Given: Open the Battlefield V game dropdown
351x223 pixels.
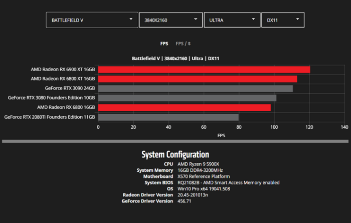Looking at the screenshot, I should [x=92, y=20].
